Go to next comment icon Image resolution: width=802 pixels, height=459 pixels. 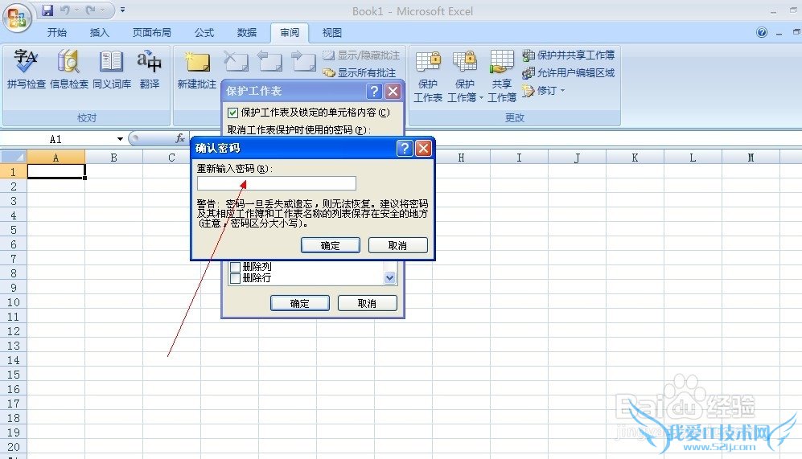coord(303,62)
